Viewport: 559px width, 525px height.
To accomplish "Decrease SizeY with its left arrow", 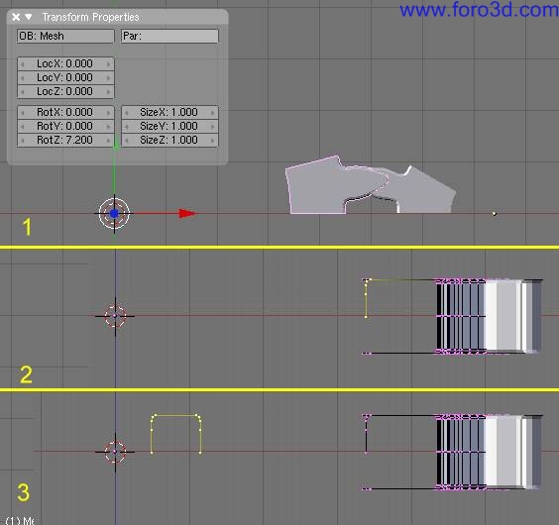I will (127, 126).
